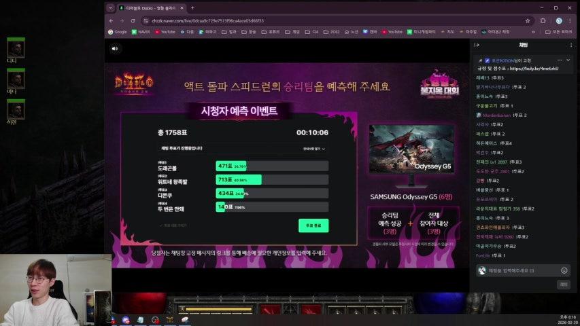Viewport: 580px width, 326px height.
Task: Open the NAVER bookmark
Action: click(x=141, y=32)
